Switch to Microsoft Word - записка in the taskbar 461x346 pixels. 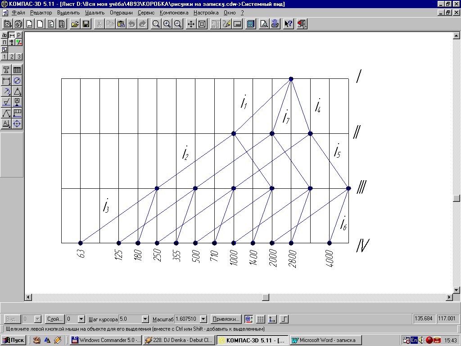(326, 340)
